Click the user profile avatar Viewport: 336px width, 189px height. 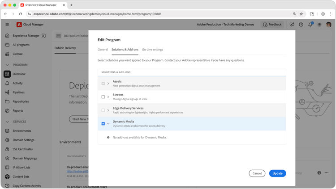click(329, 25)
